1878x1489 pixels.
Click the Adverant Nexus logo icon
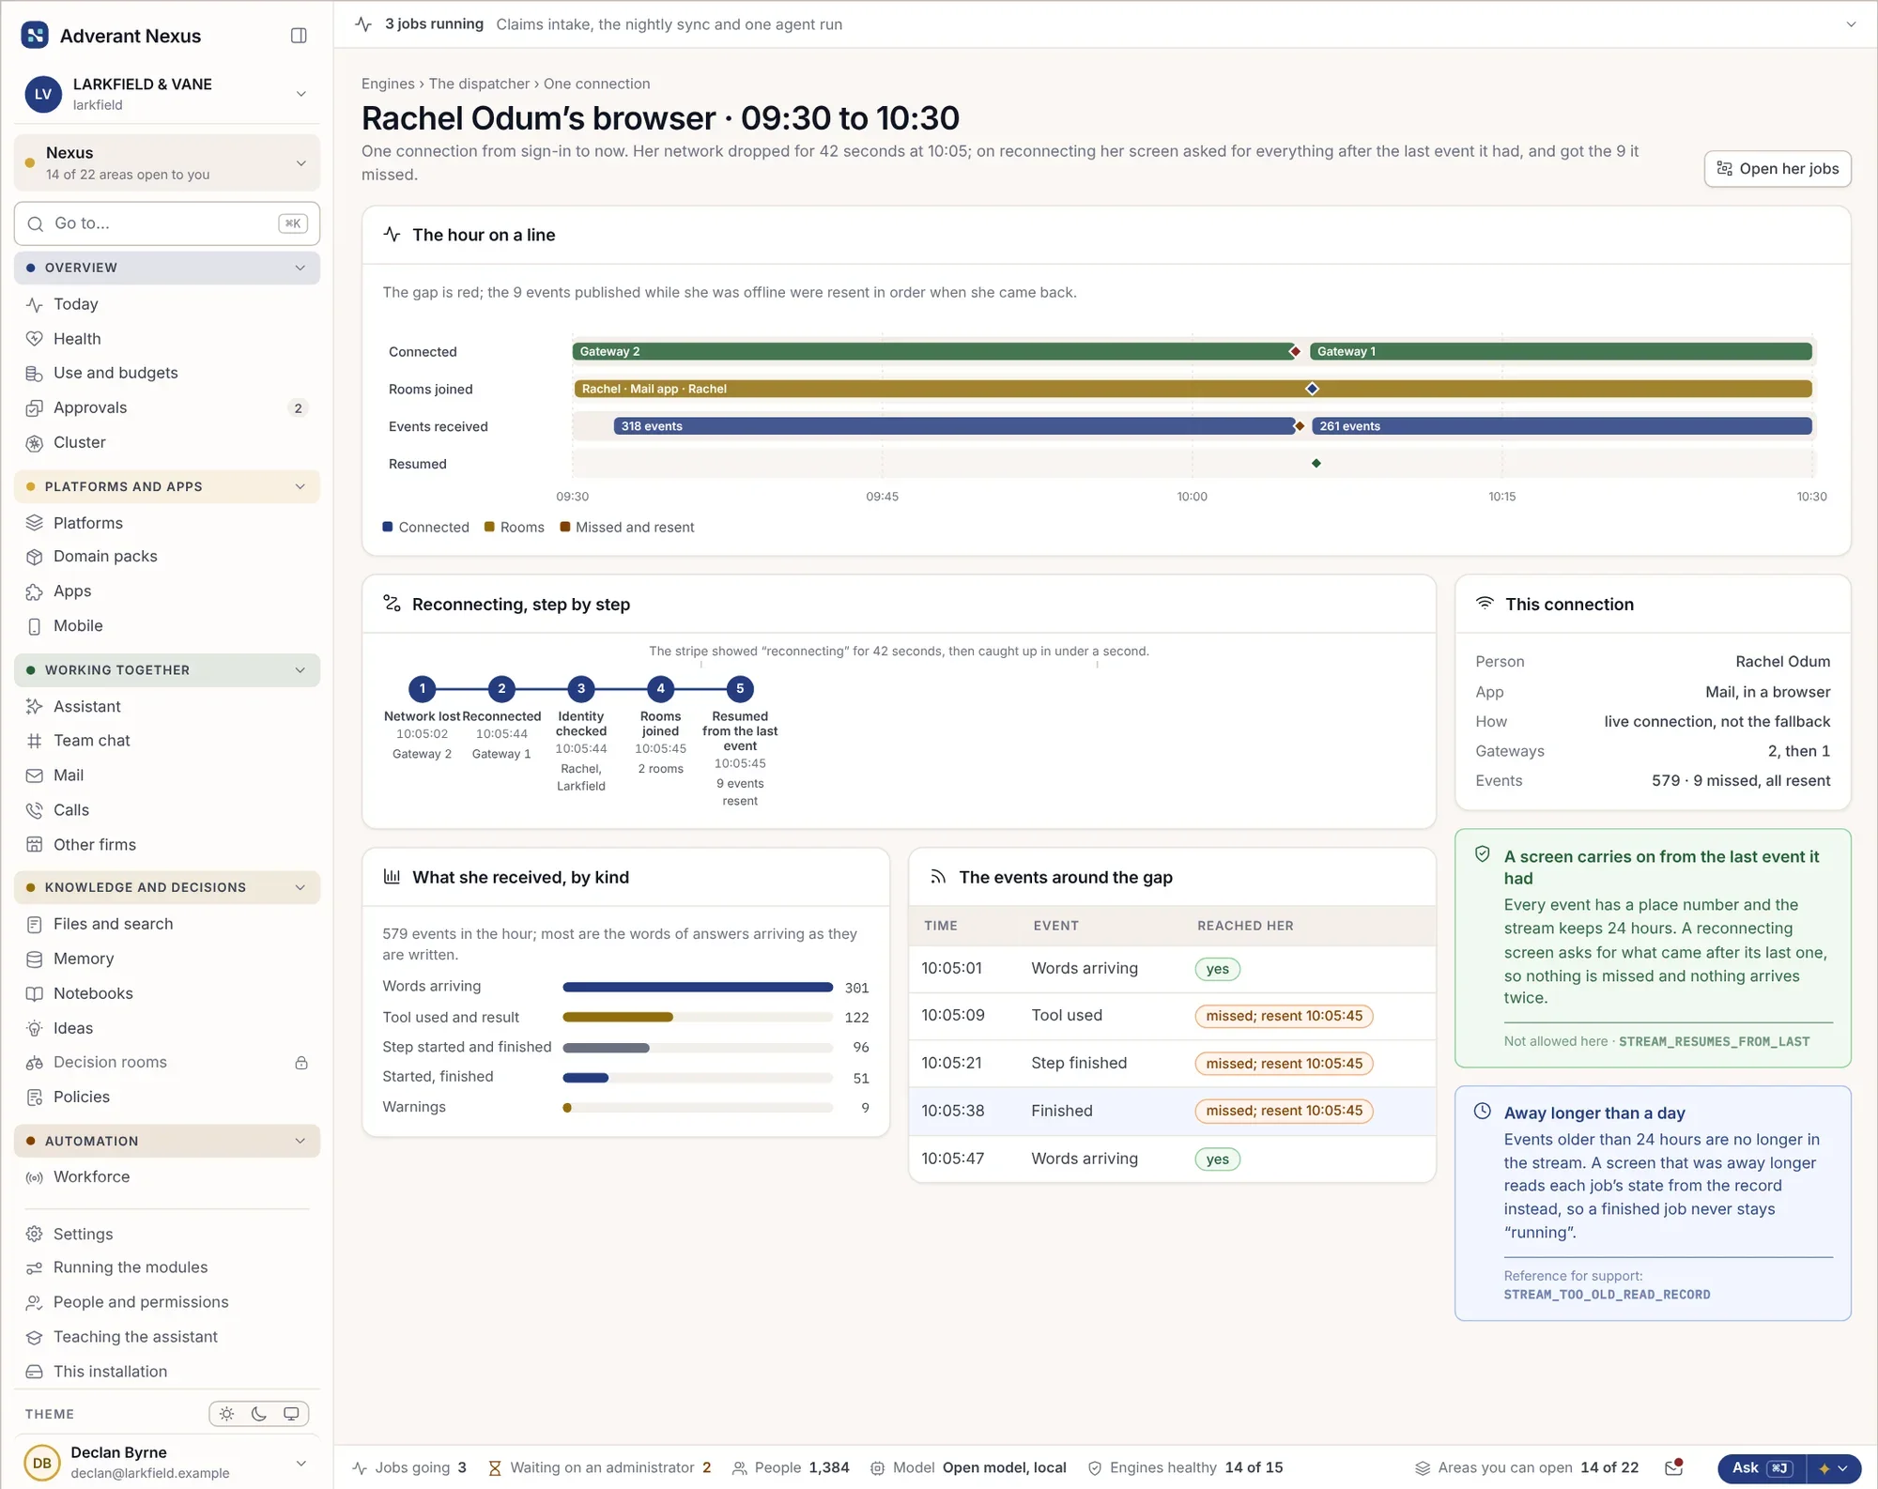[35, 36]
